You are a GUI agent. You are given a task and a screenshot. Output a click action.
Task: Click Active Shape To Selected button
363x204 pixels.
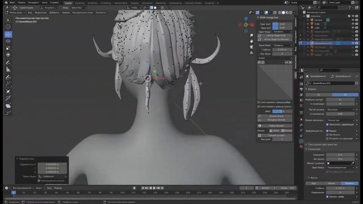tap(275, 39)
